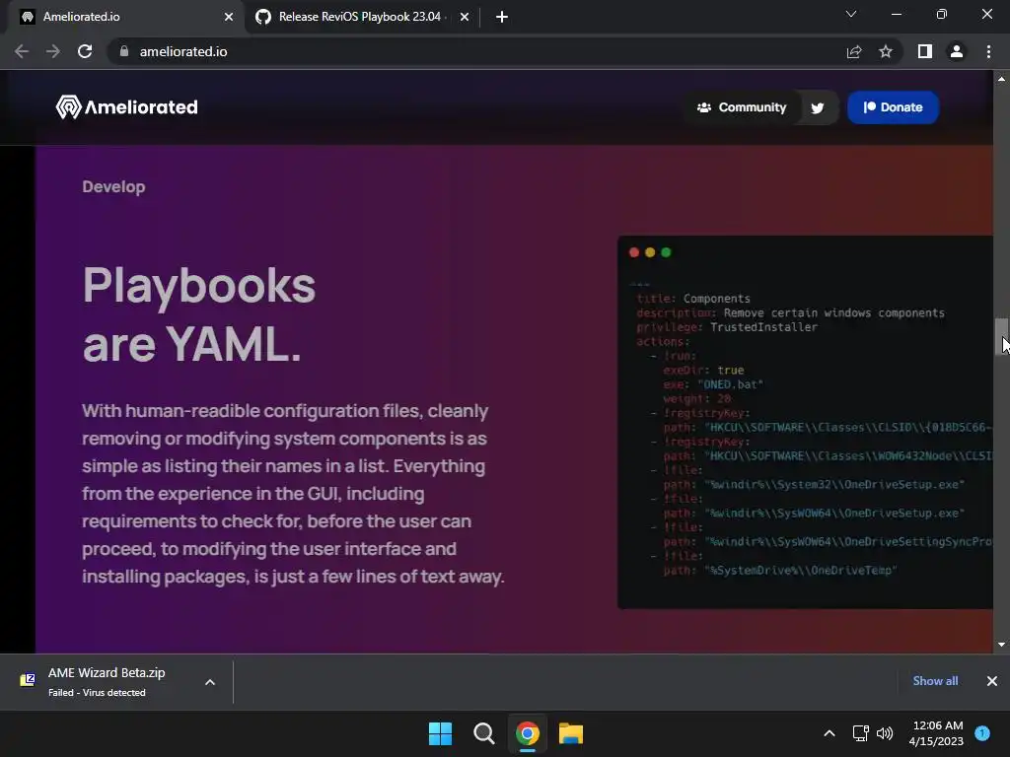Open the Chrome side panel
The image size is (1010, 757).
click(925, 51)
